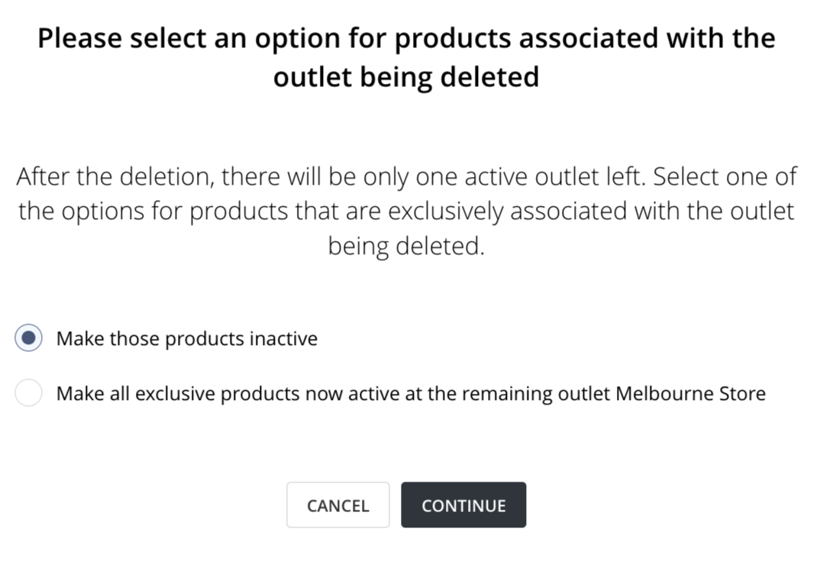Click the filled dot of the selected radio
This screenshot has width=817, height=587.
28,338
